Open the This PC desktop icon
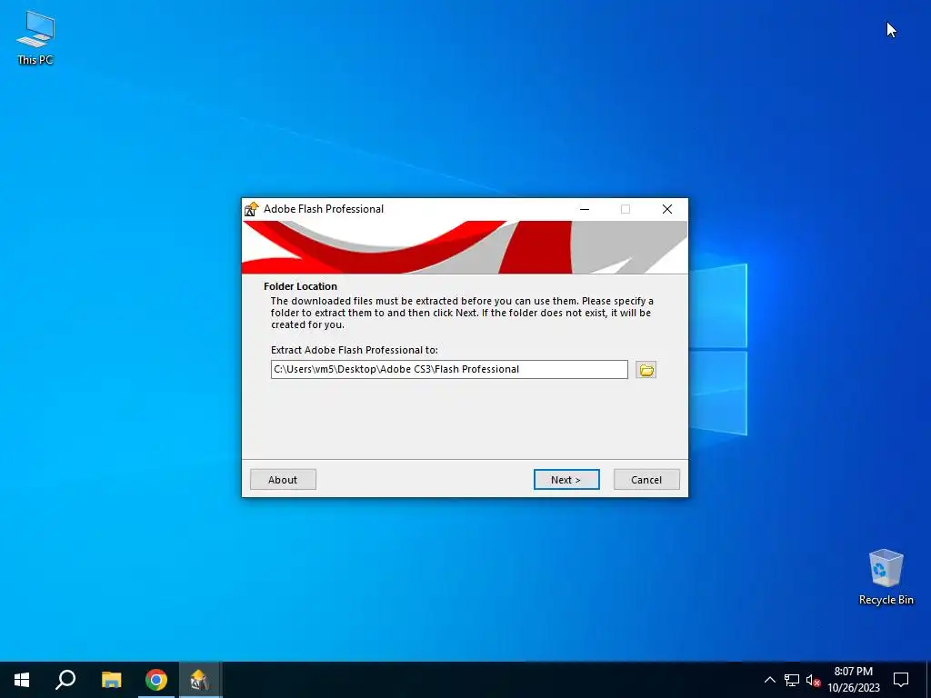Image resolution: width=931 pixels, height=698 pixels. click(x=35, y=38)
